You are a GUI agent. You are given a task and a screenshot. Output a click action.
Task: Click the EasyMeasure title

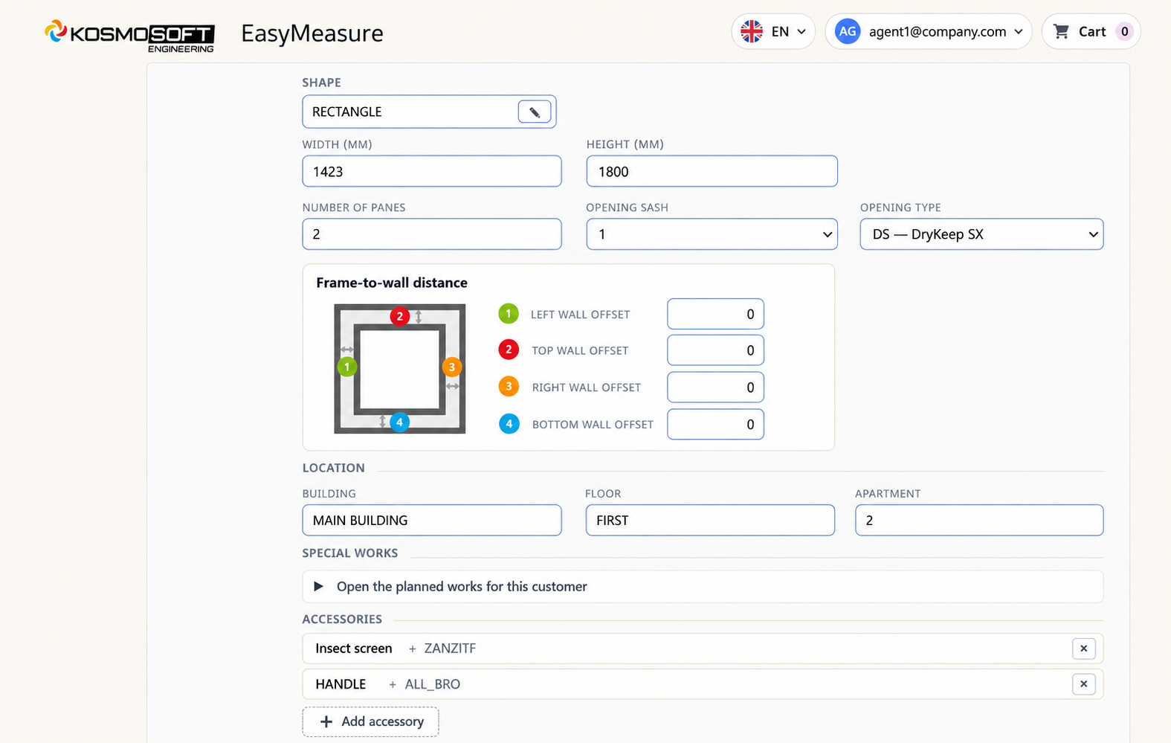pos(312,33)
